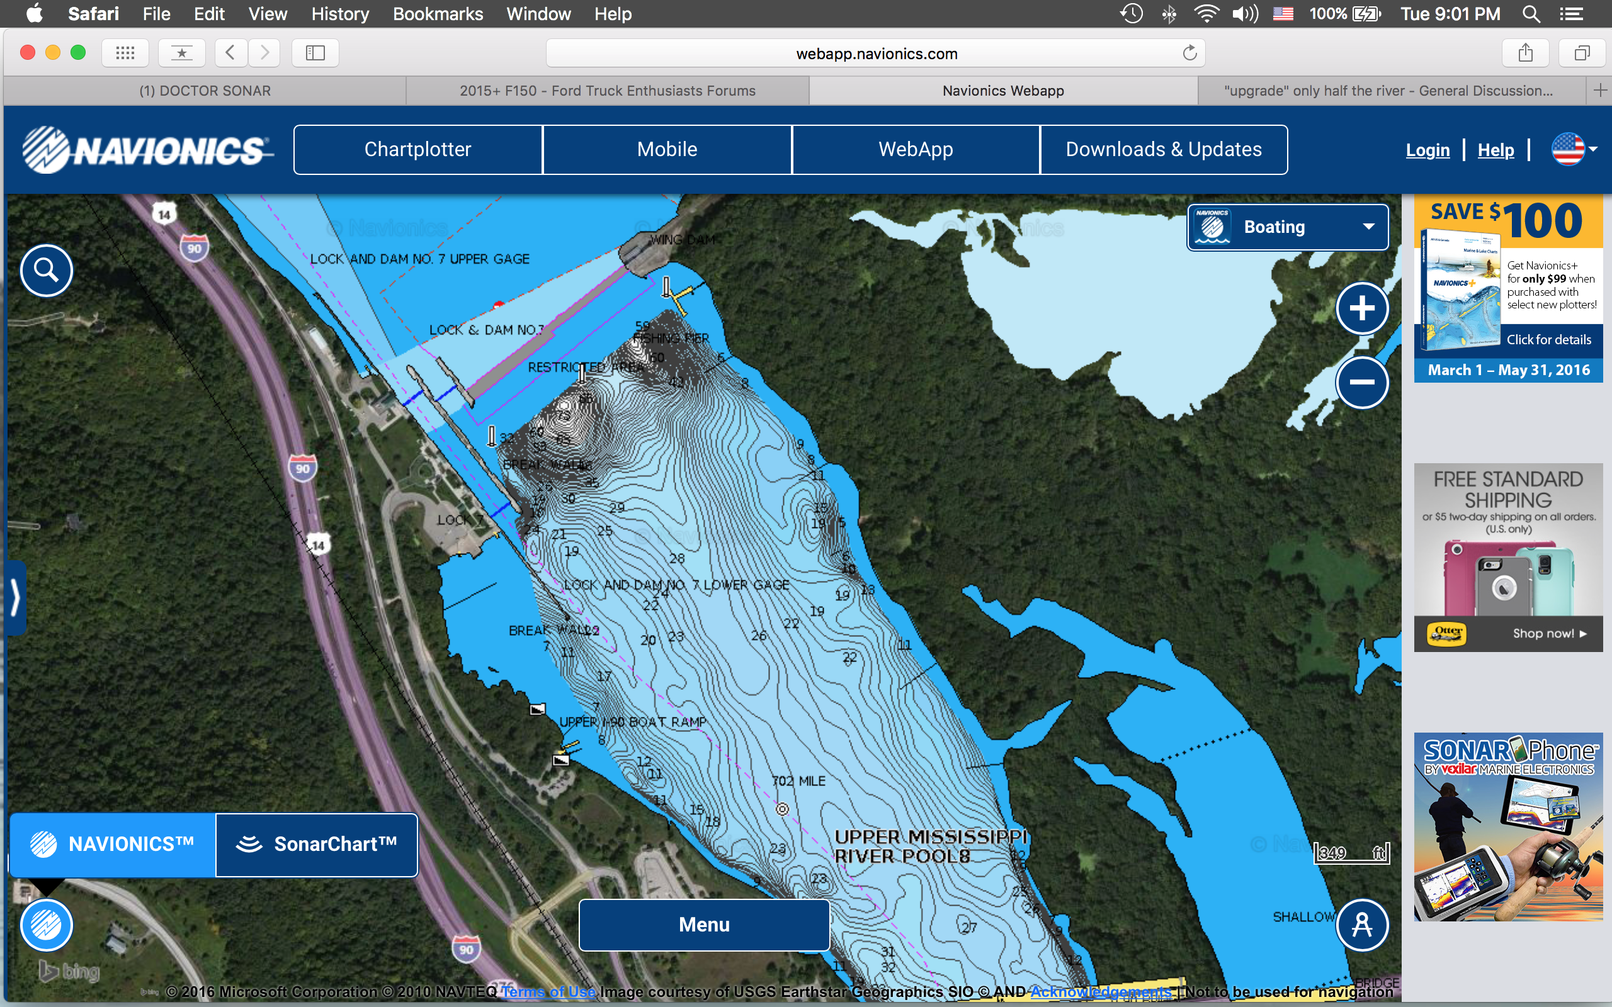
Task: Open the Navionics+ Save $100 ad
Action: pyautogui.click(x=1508, y=288)
